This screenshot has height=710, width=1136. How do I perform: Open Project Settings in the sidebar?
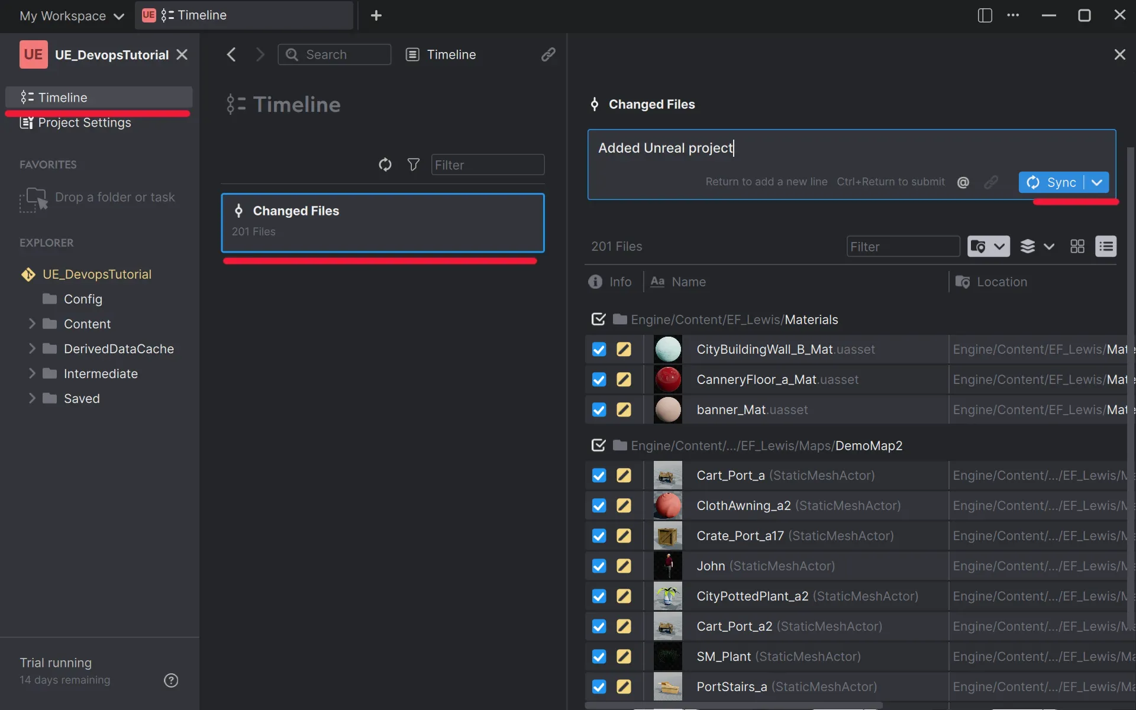coord(84,123)
